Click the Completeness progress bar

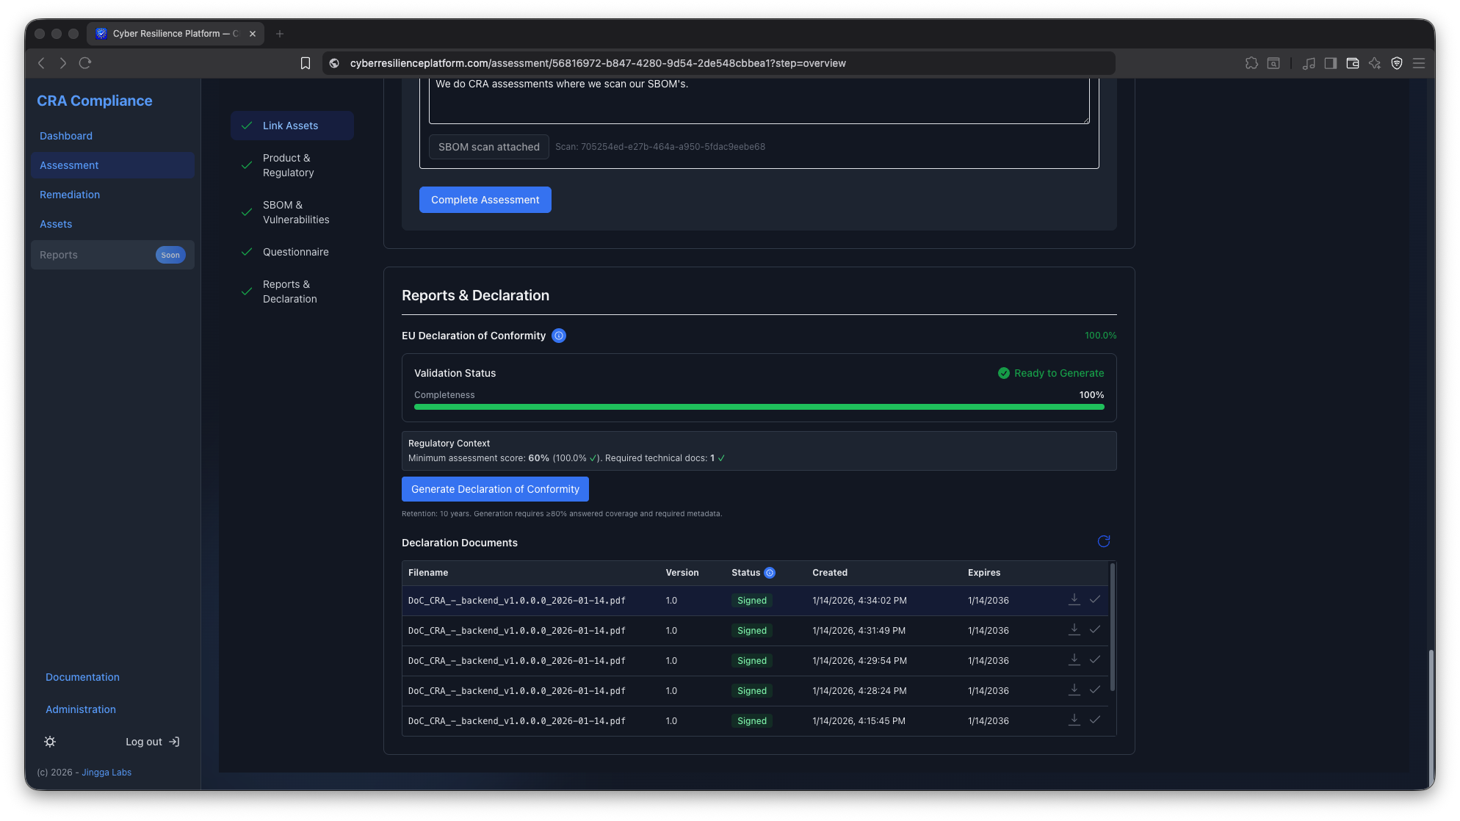coord(759,407)
